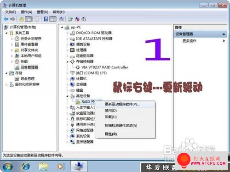Collapse the 其他设备 node
The width and height of the screenshot is (230, 172).
coord(68,96)
